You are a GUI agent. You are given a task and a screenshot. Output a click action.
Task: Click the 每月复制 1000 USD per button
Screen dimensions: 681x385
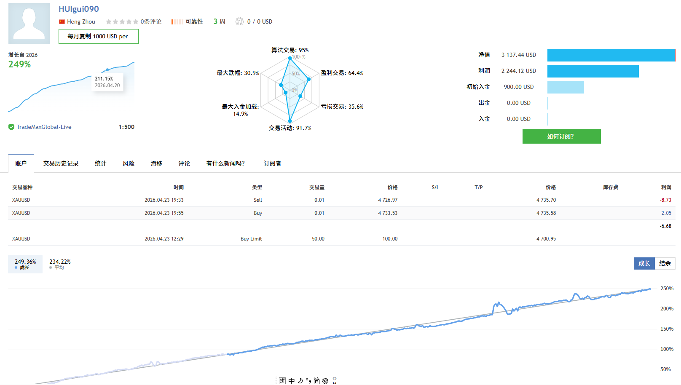(x=98, y=37)
